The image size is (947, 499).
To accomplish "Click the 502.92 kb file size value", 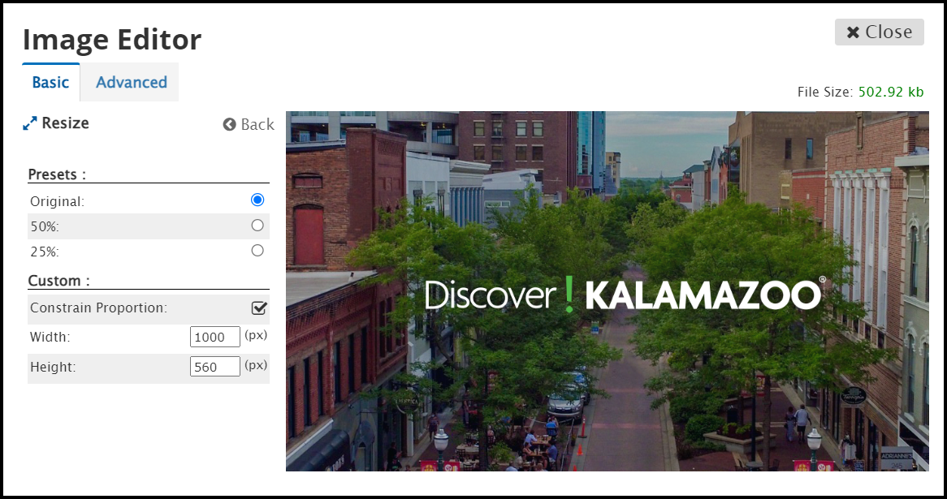I will tap(890, 92).
